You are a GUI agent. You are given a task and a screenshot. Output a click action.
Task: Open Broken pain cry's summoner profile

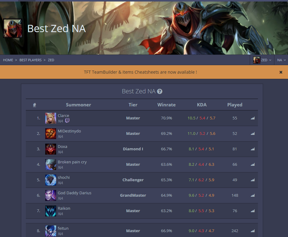click(x=72, y=162)
